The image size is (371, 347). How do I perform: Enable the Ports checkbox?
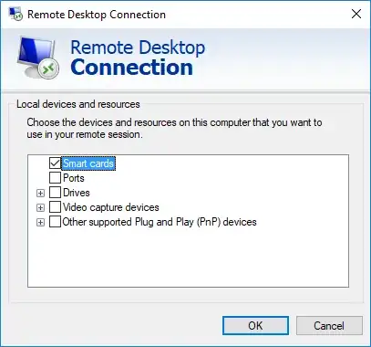55,178
